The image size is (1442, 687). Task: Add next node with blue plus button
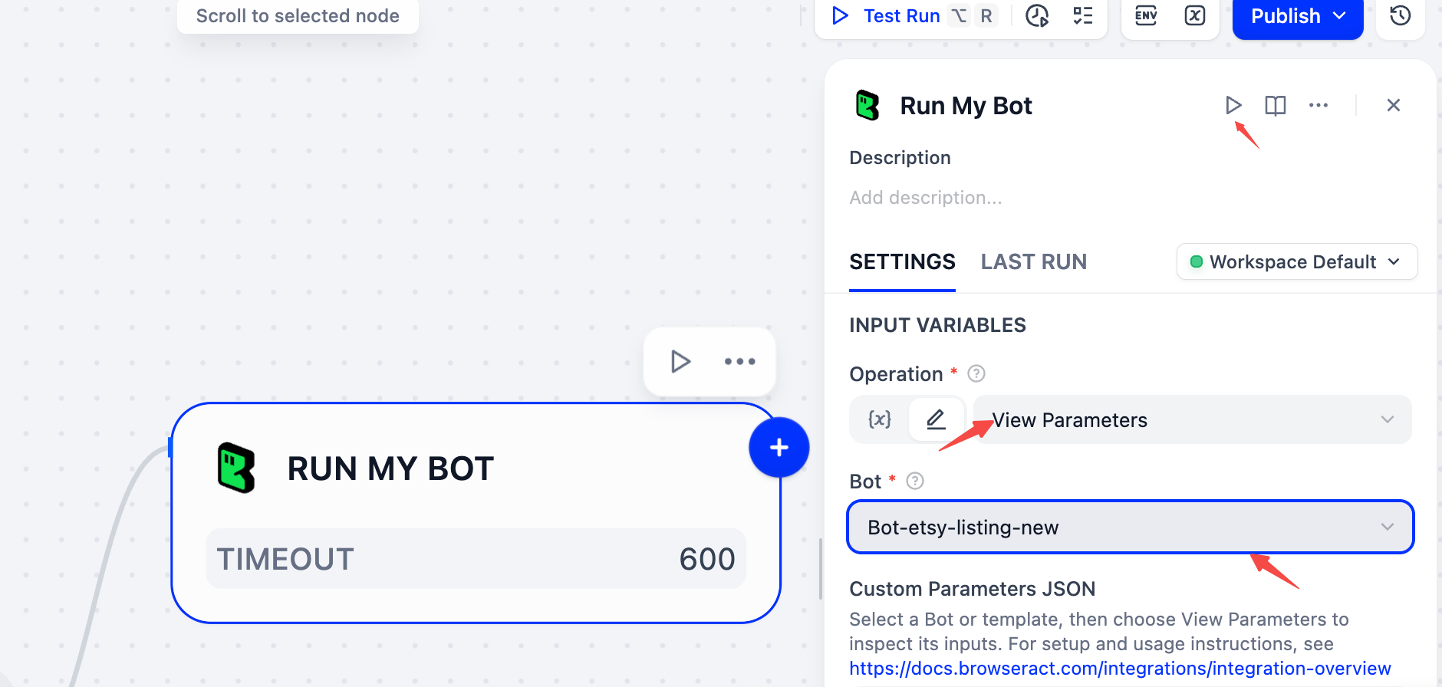click(x=779, y=447)
